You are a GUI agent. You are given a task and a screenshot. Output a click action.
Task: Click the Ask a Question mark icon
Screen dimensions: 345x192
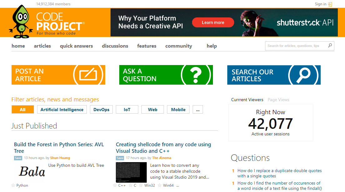tap(195, 75)
